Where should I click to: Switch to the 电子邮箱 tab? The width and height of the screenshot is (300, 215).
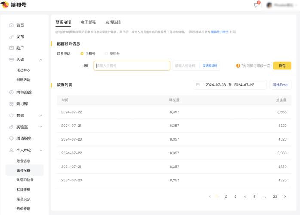click(x=88, y=22)
